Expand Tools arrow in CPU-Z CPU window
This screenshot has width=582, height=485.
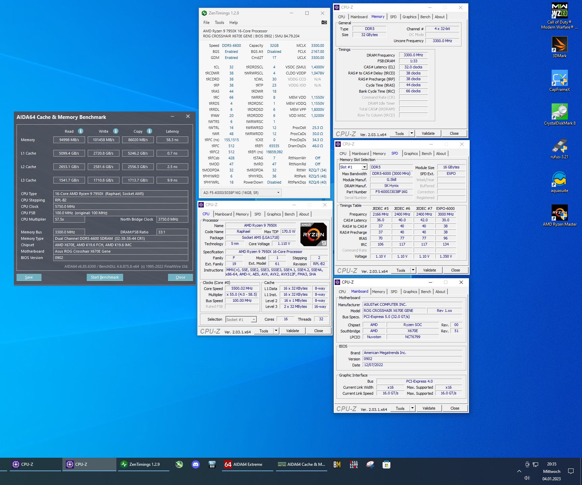point(276,331)
